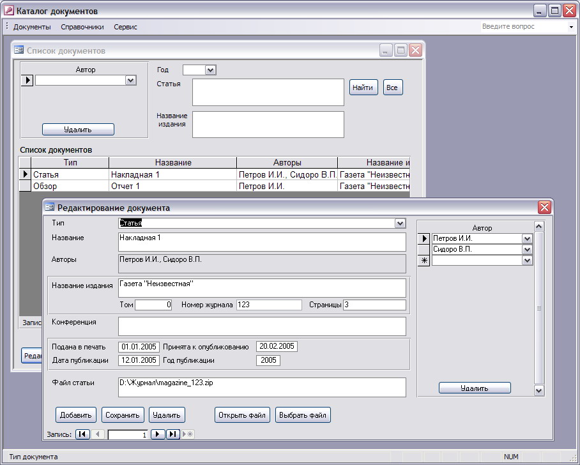The height and width of the screenshot is (465, 580).
Task: Click the Выбрать файл button
Action: click(303, 415)
